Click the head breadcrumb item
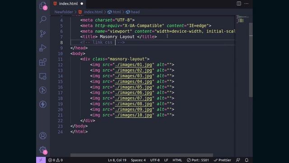This screenshot has width=289, height=163. pyautogui.click(x=135, y=12)
